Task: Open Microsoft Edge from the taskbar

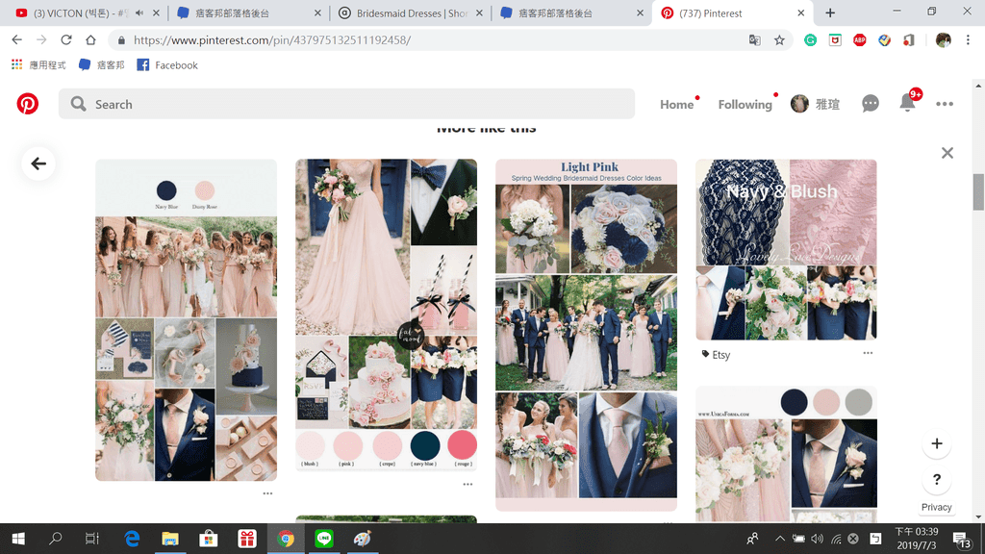Action: pos(132,539)
